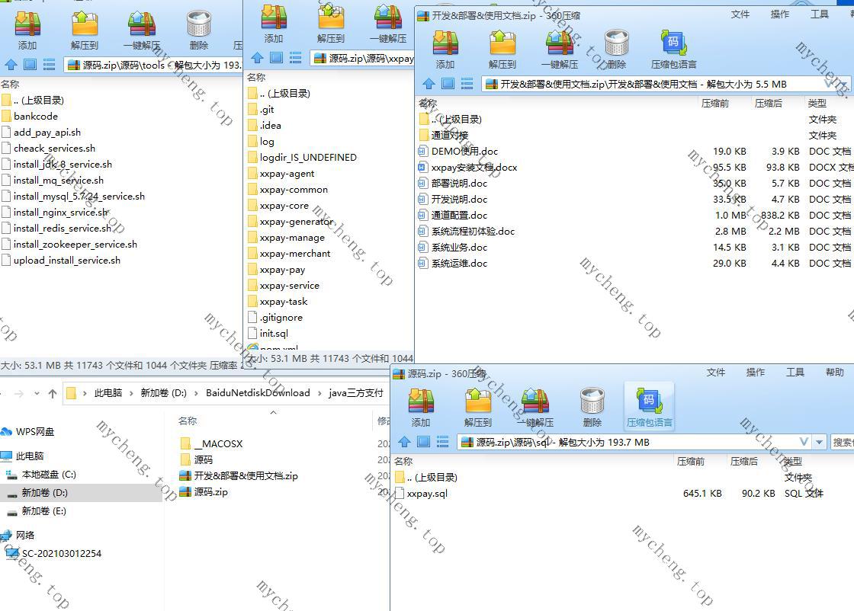
Task: Expand breadcrumb chevron after BaiduNetdiskDownload
Action: [319, 393]
